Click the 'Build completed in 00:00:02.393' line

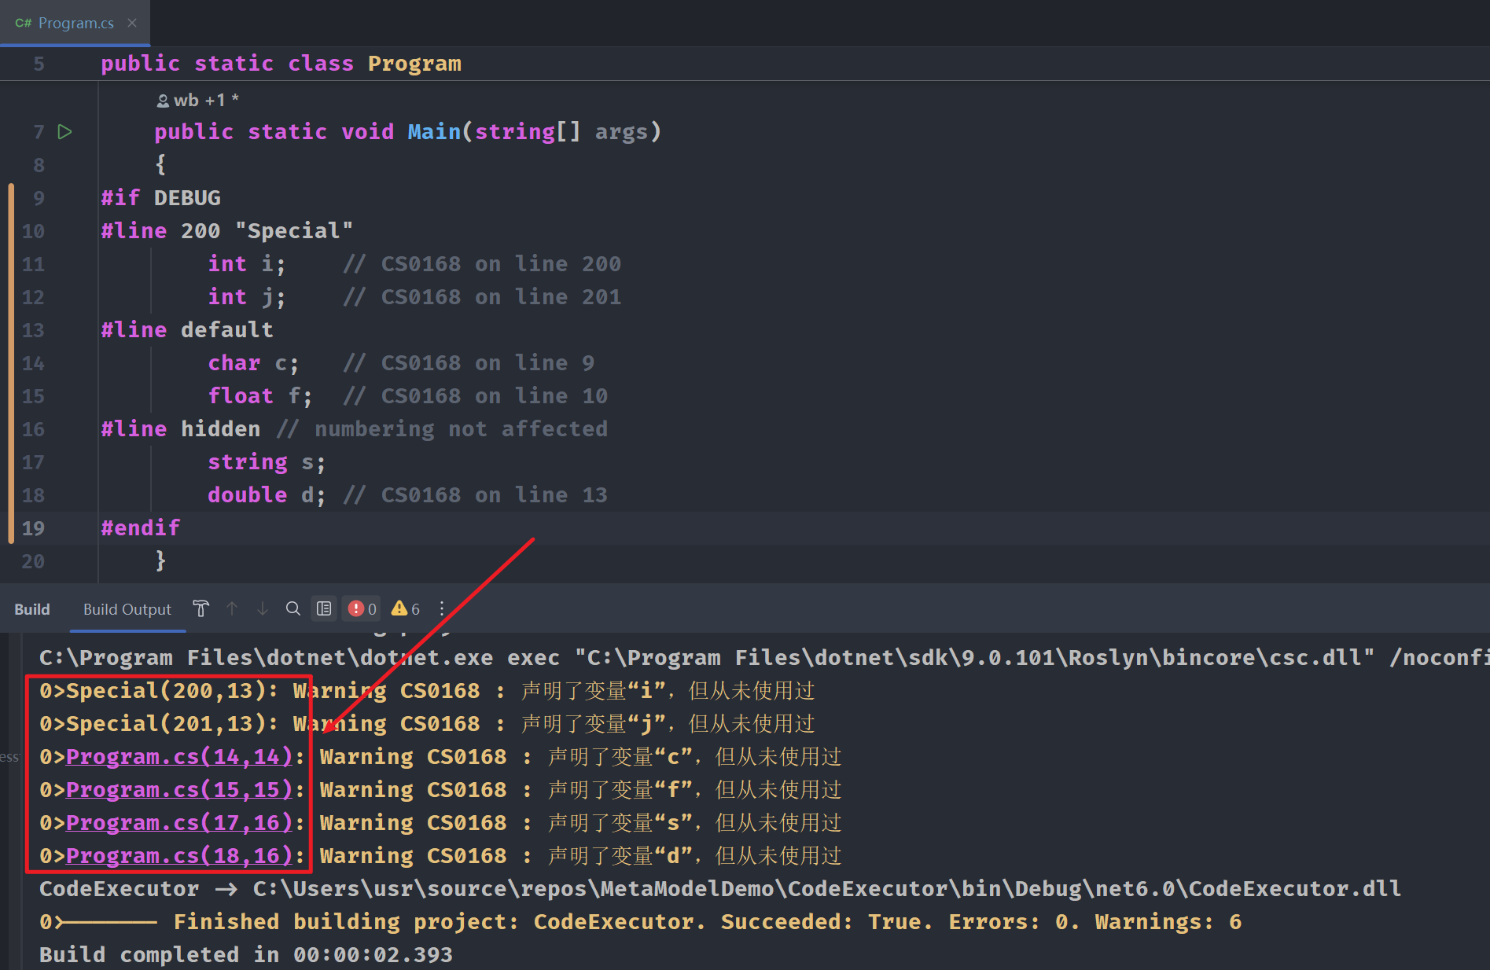click(x=246, y=954)
